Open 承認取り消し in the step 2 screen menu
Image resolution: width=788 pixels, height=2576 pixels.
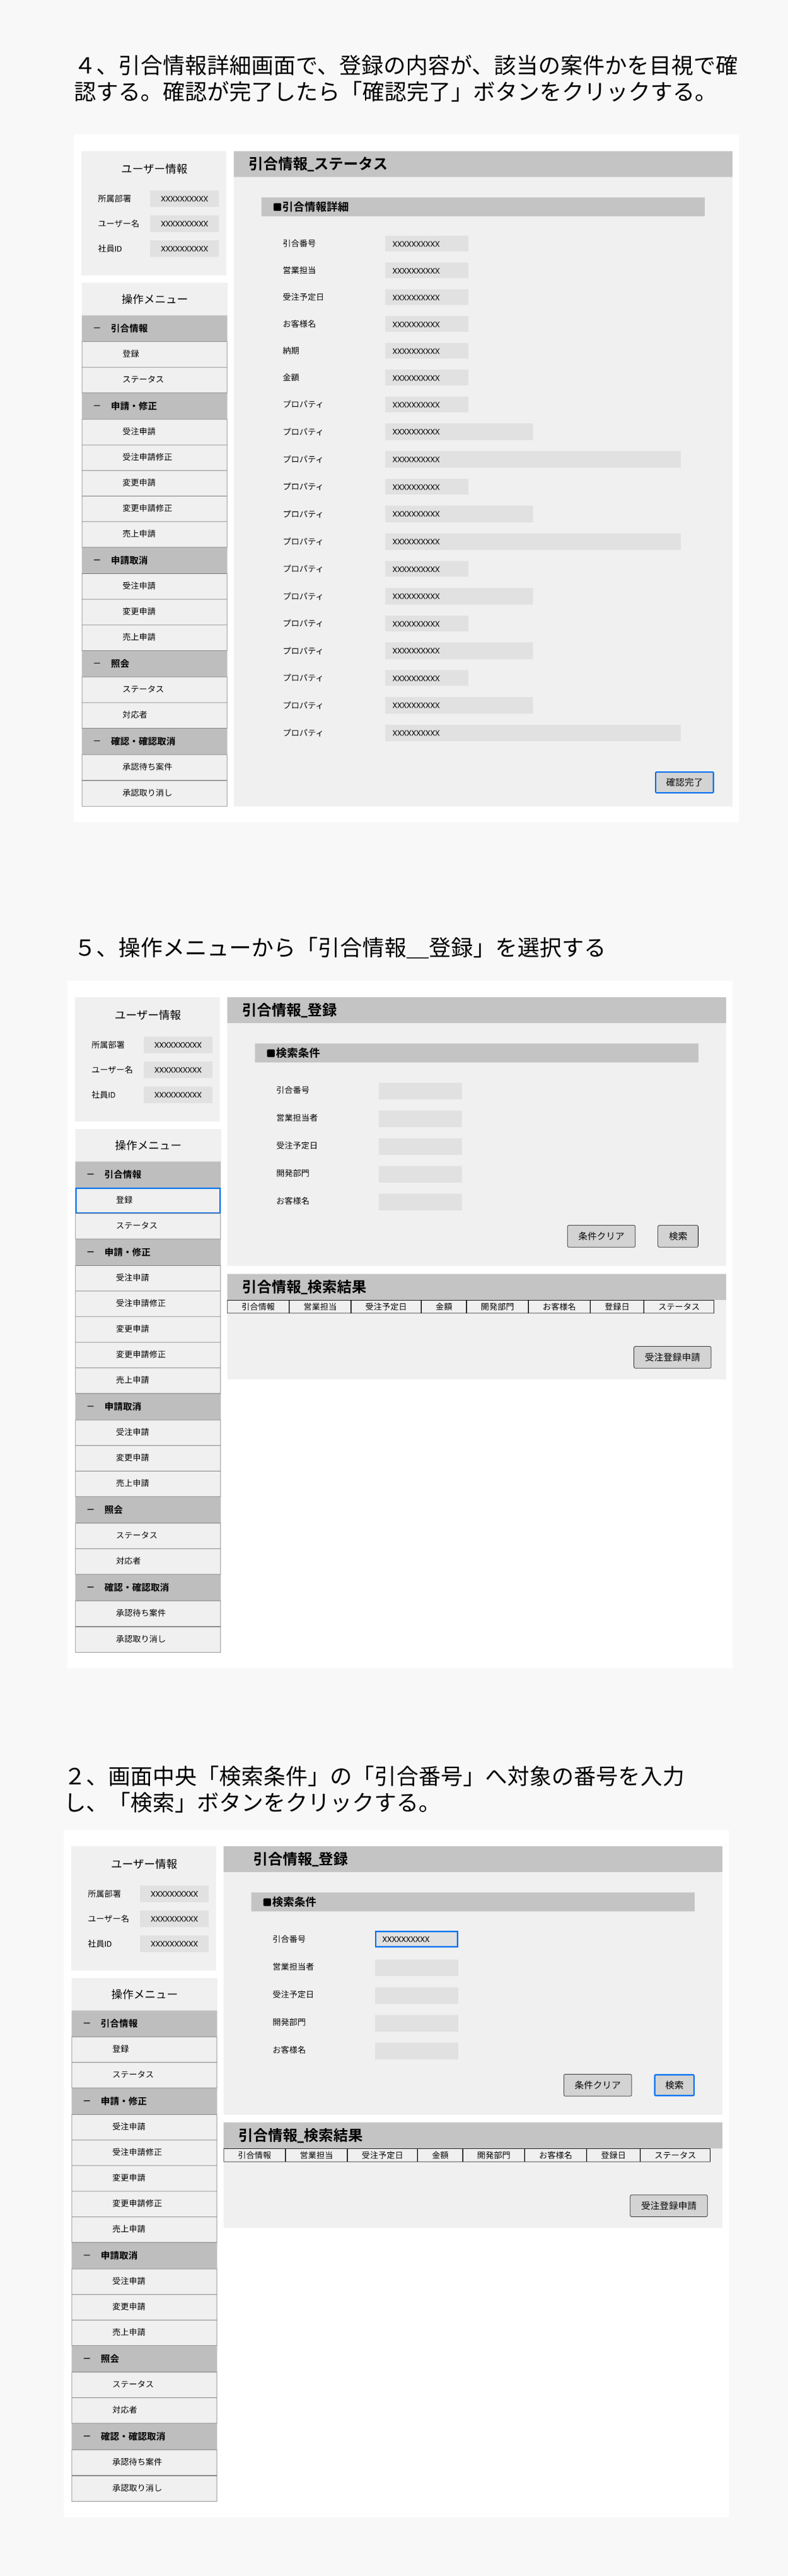(144, 2487)
